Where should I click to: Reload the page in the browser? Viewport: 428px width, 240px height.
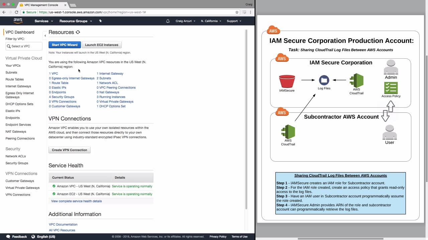tap(16, 12)
